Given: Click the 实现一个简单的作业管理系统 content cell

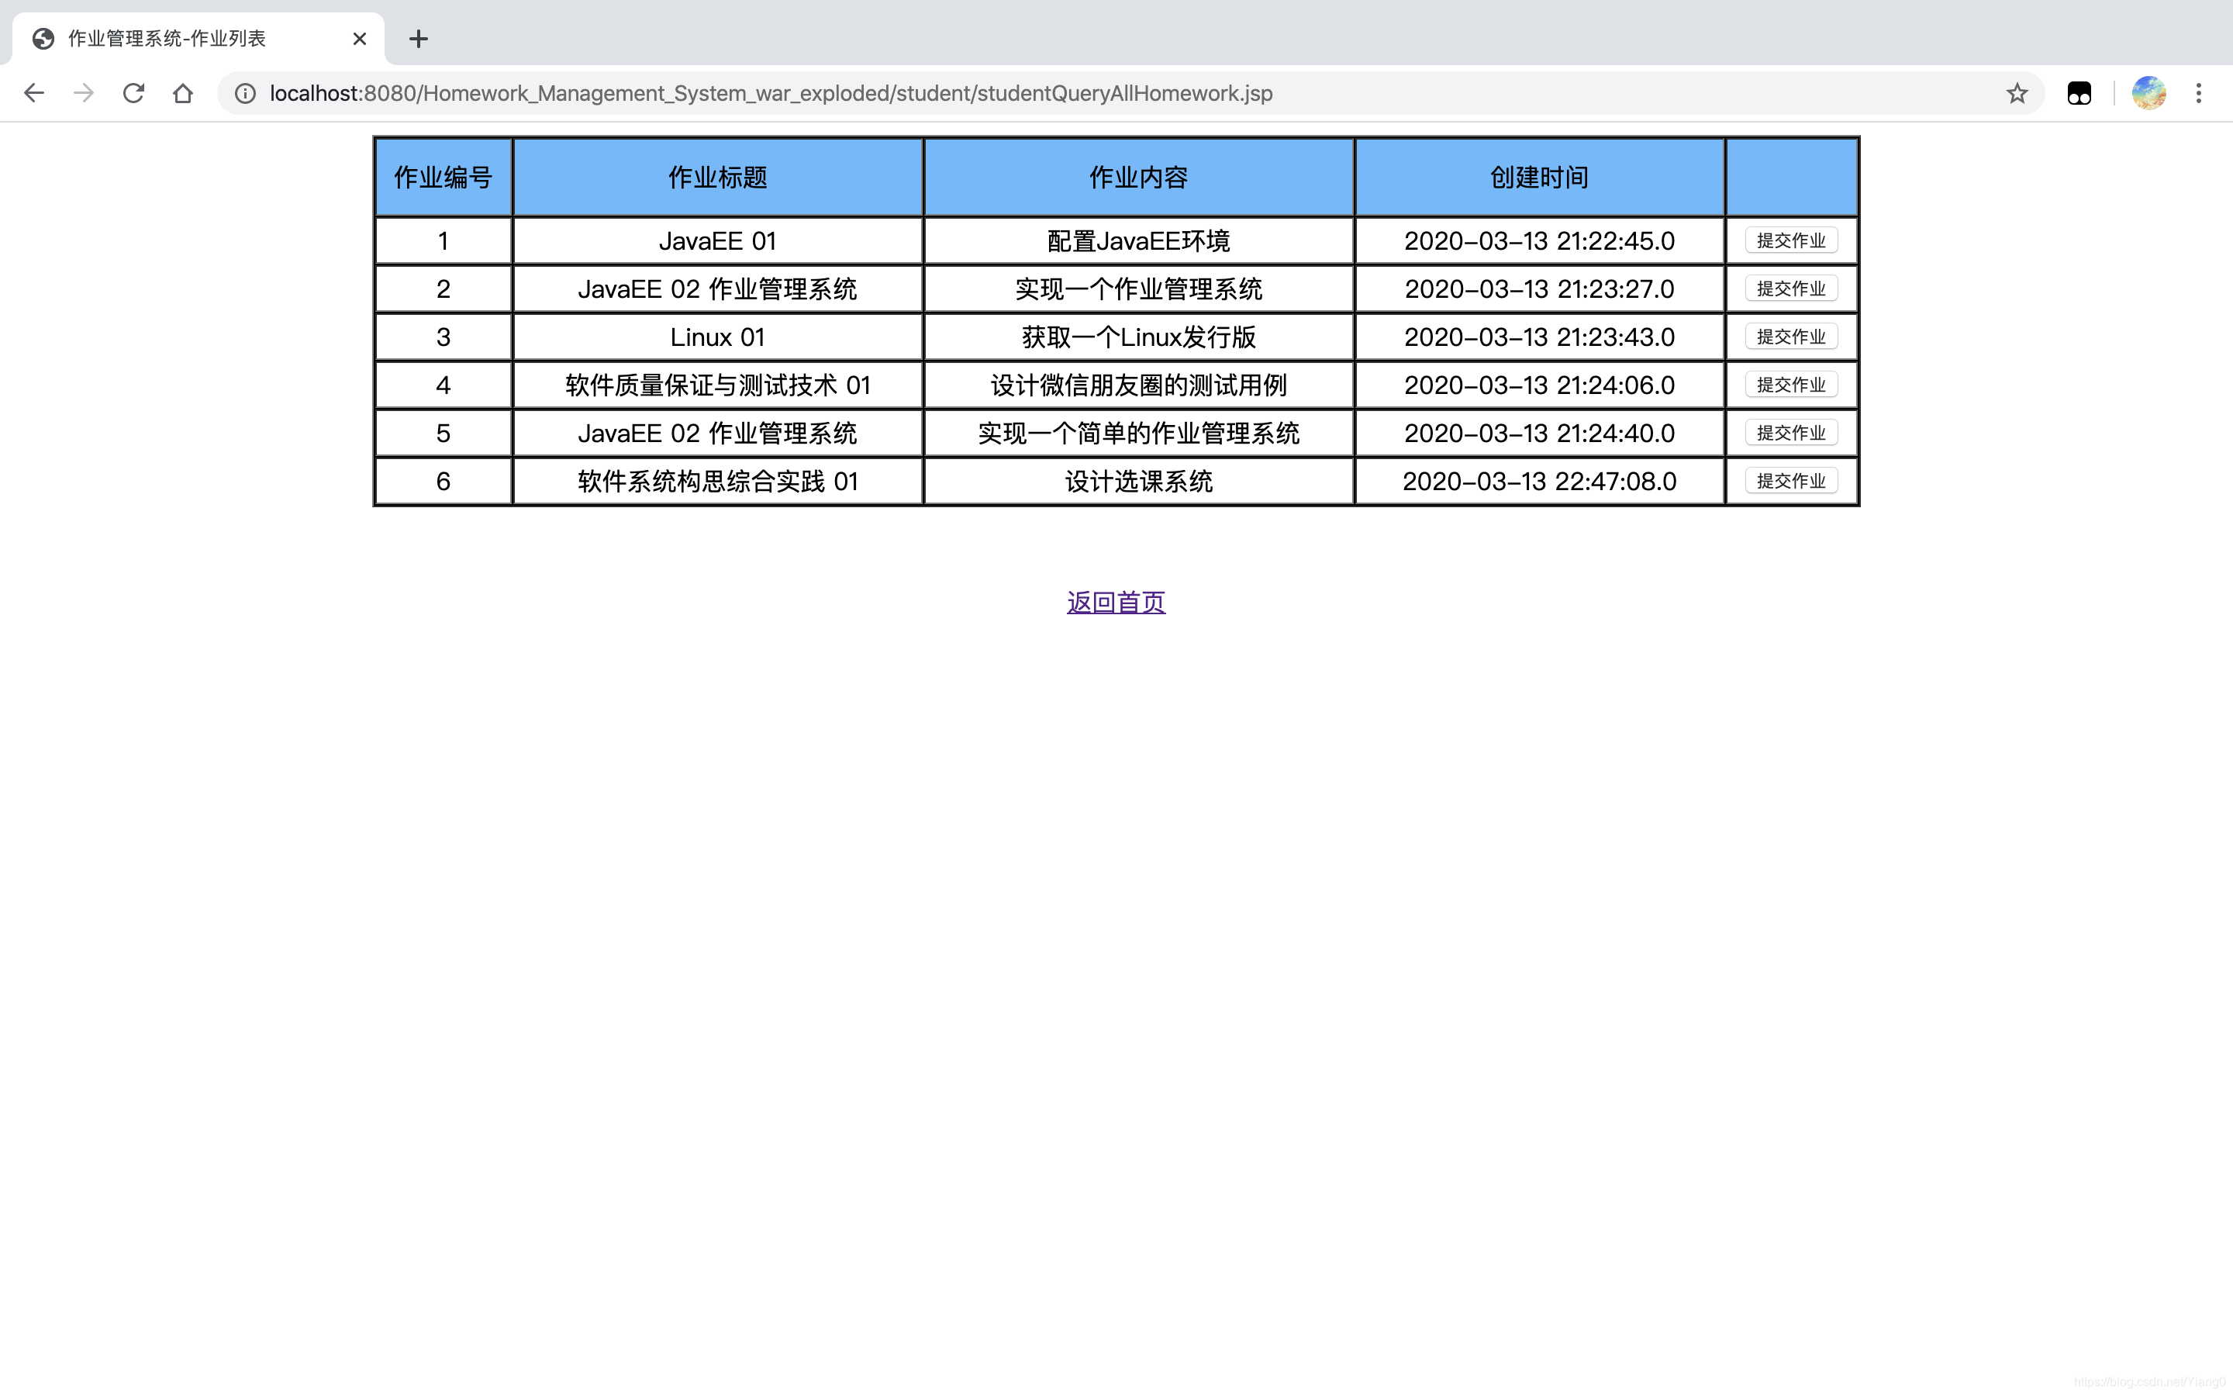Looking at the screenshot, I should 1139,433.
